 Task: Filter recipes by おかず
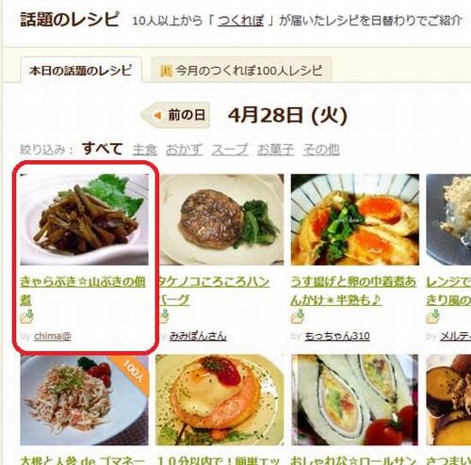184,150
